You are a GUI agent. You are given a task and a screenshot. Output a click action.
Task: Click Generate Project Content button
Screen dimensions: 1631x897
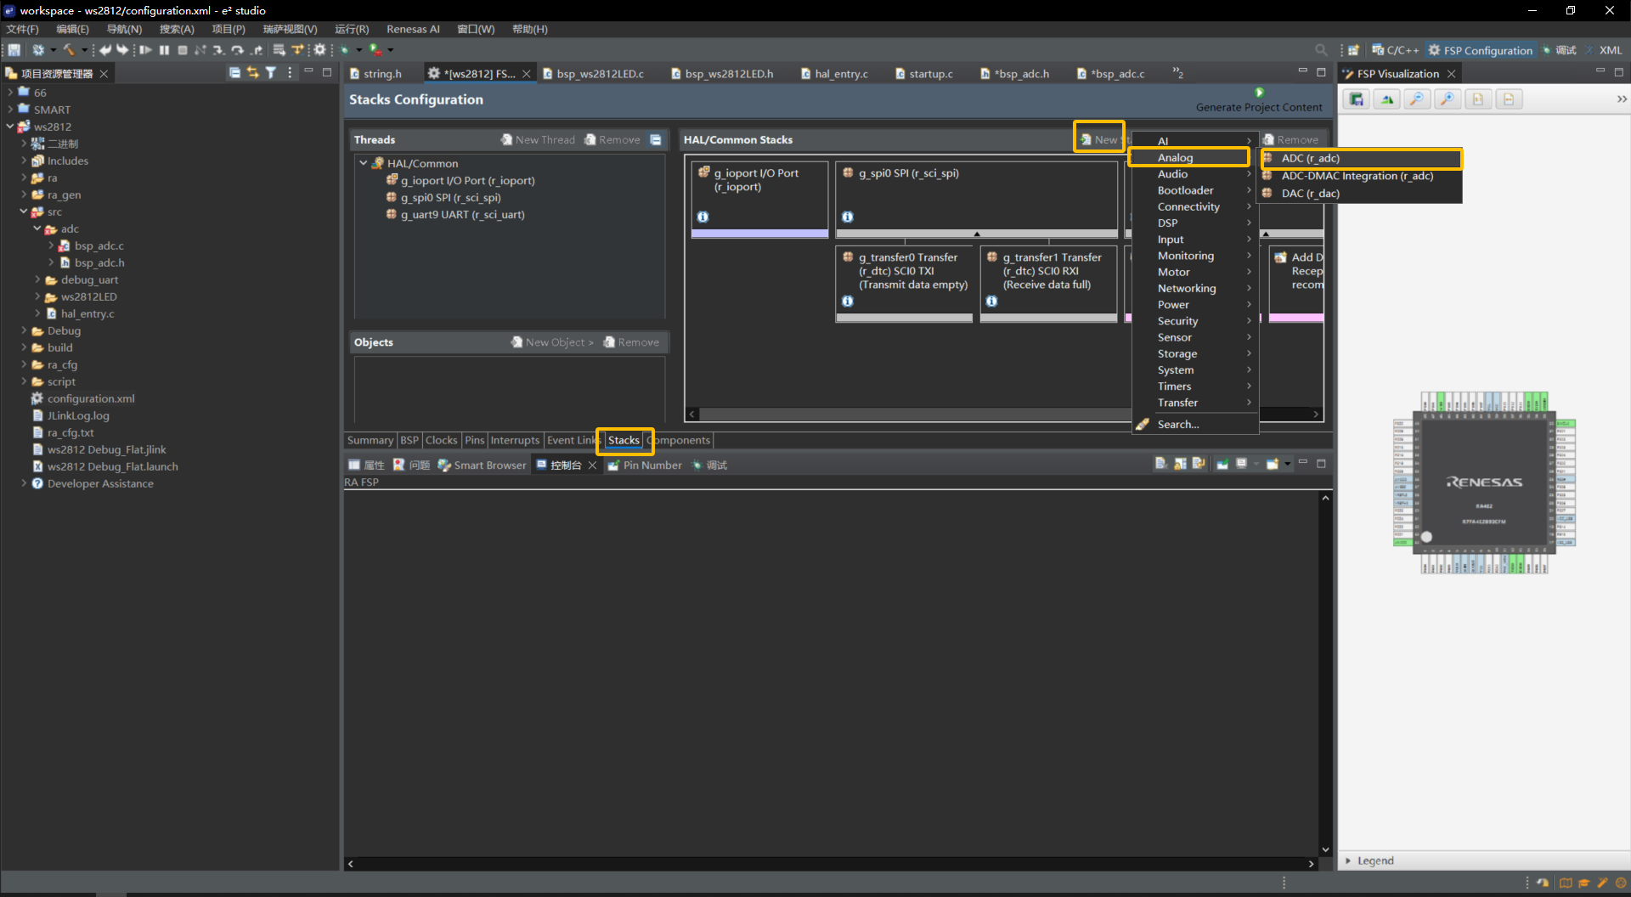(1259, 100)
